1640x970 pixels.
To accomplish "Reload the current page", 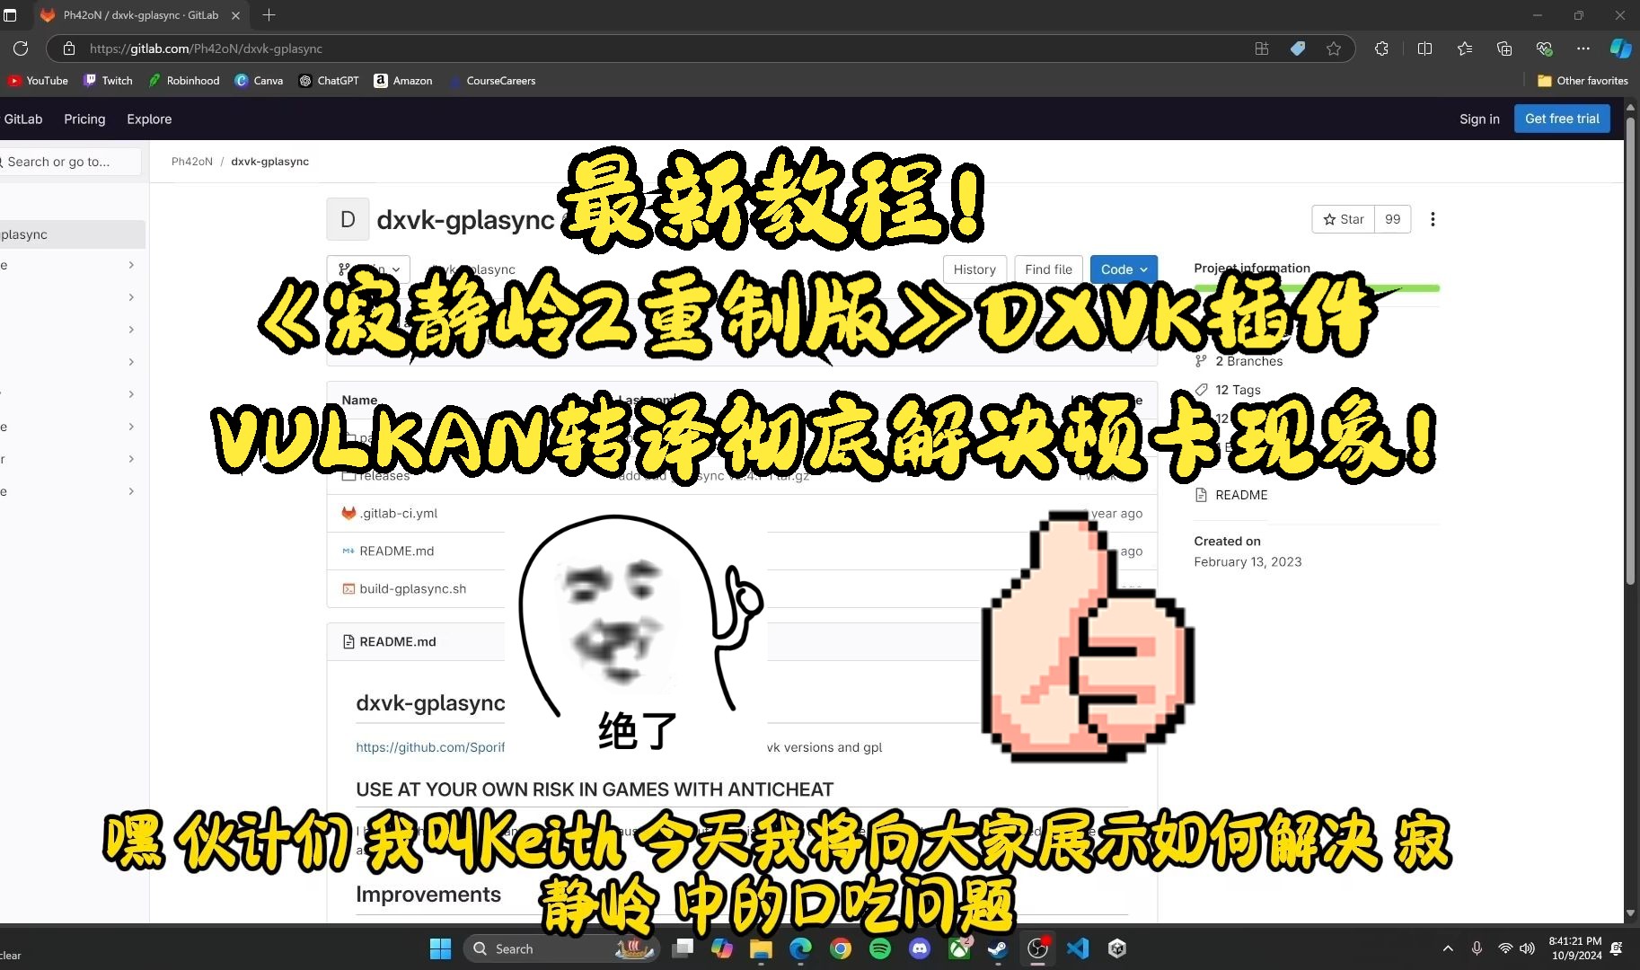I will [x=22, y=48].
